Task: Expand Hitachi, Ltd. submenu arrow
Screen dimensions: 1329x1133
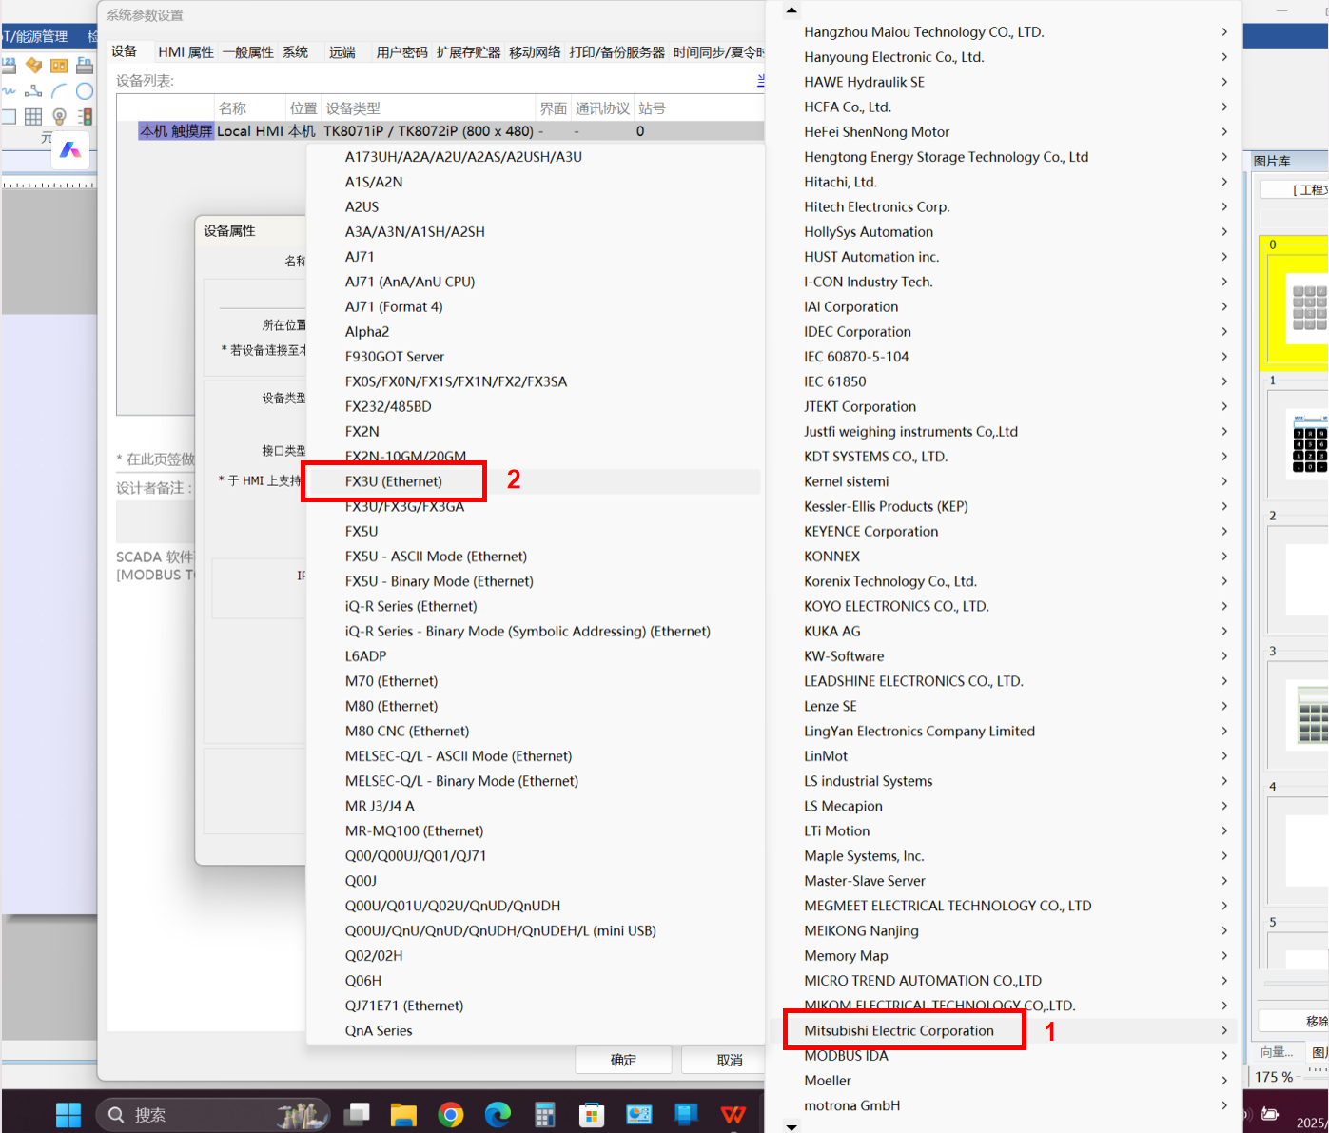Action: point(1224,182)
